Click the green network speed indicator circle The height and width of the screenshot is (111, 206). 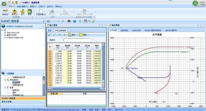195,3
